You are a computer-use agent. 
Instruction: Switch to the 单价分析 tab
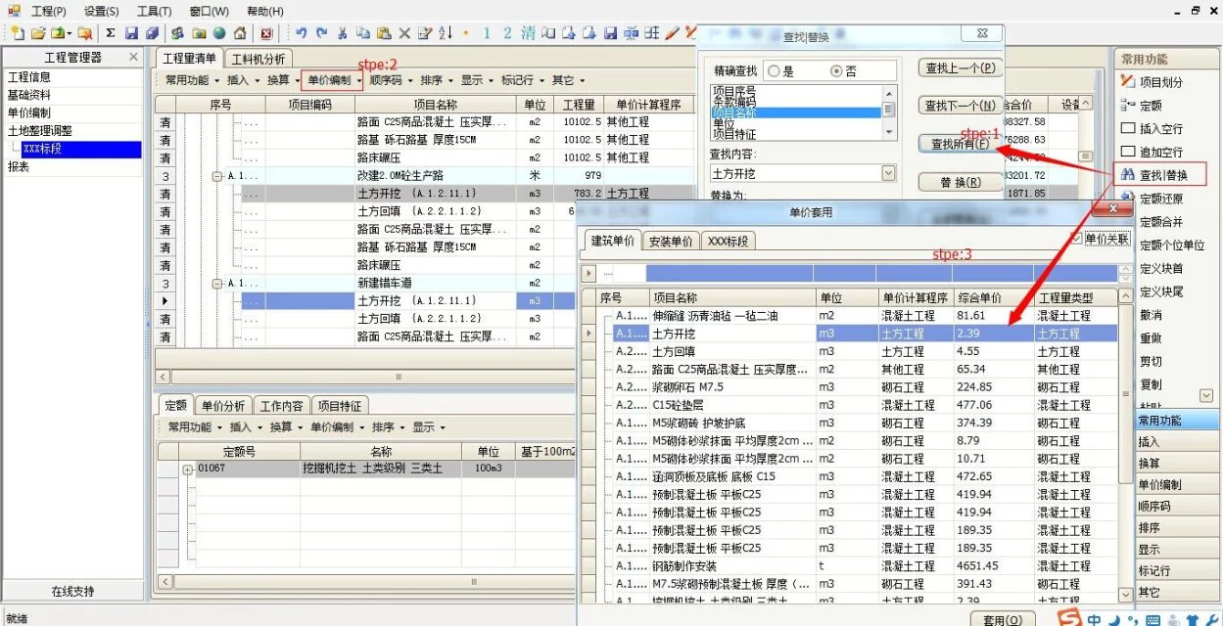[x=222, y=406]
